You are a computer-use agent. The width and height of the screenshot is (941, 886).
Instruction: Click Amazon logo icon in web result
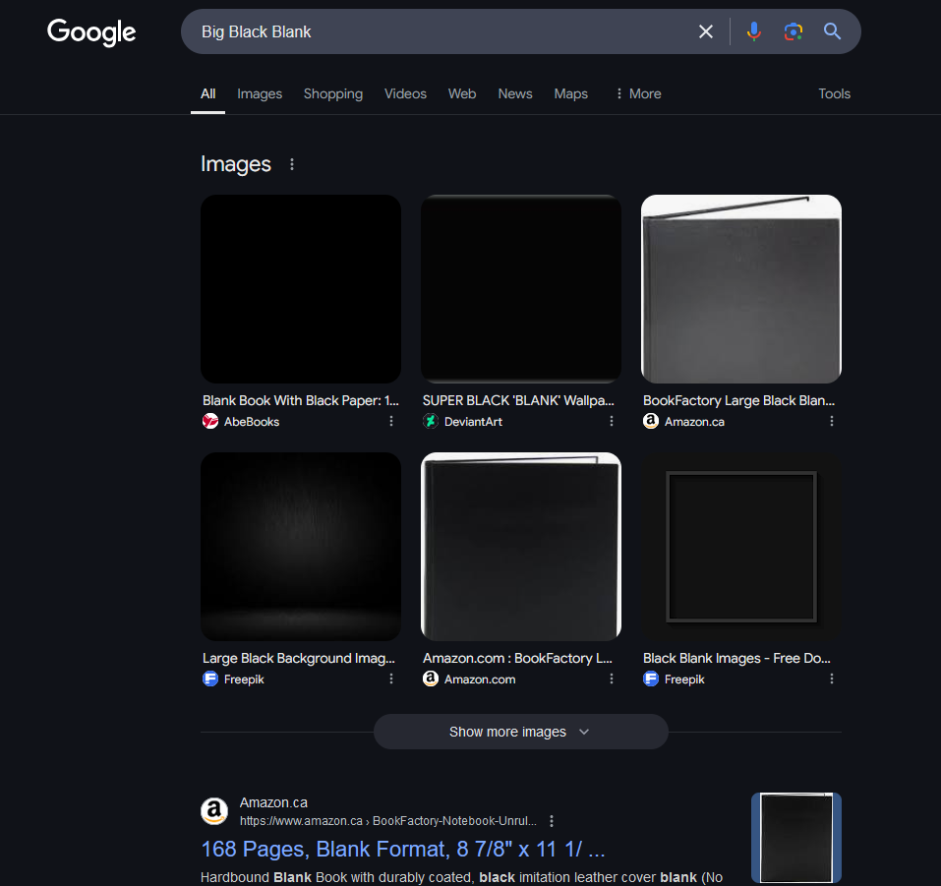[214, 811]
